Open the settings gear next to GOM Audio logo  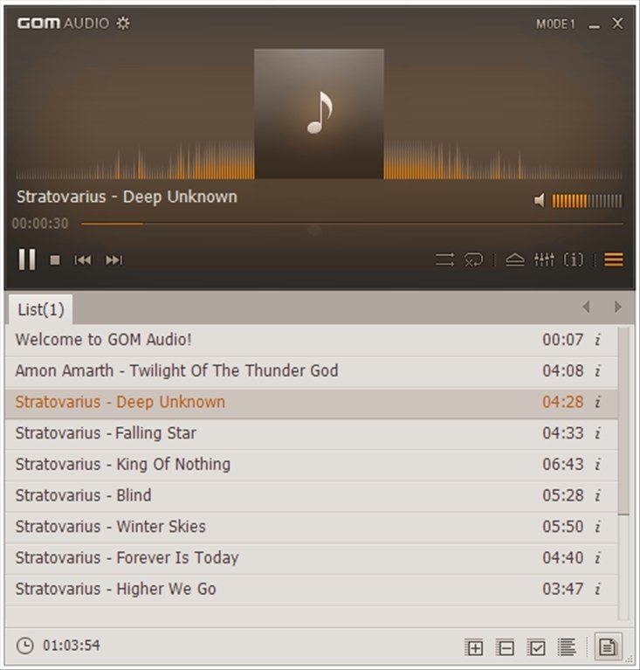(x=123, y=23)
